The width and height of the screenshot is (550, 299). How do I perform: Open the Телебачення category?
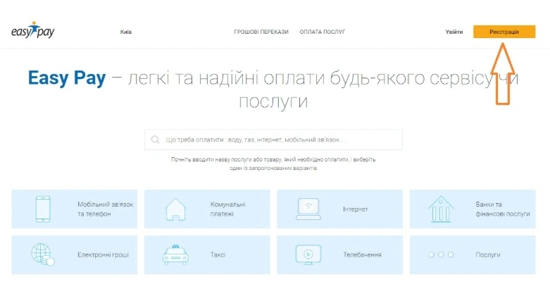[340, 255]
